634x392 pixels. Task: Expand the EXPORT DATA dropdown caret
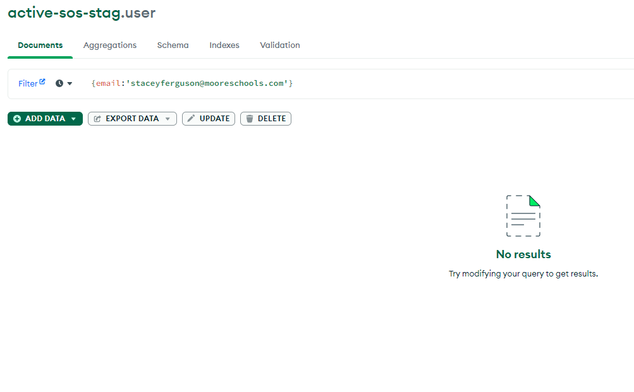click(168, 119)
